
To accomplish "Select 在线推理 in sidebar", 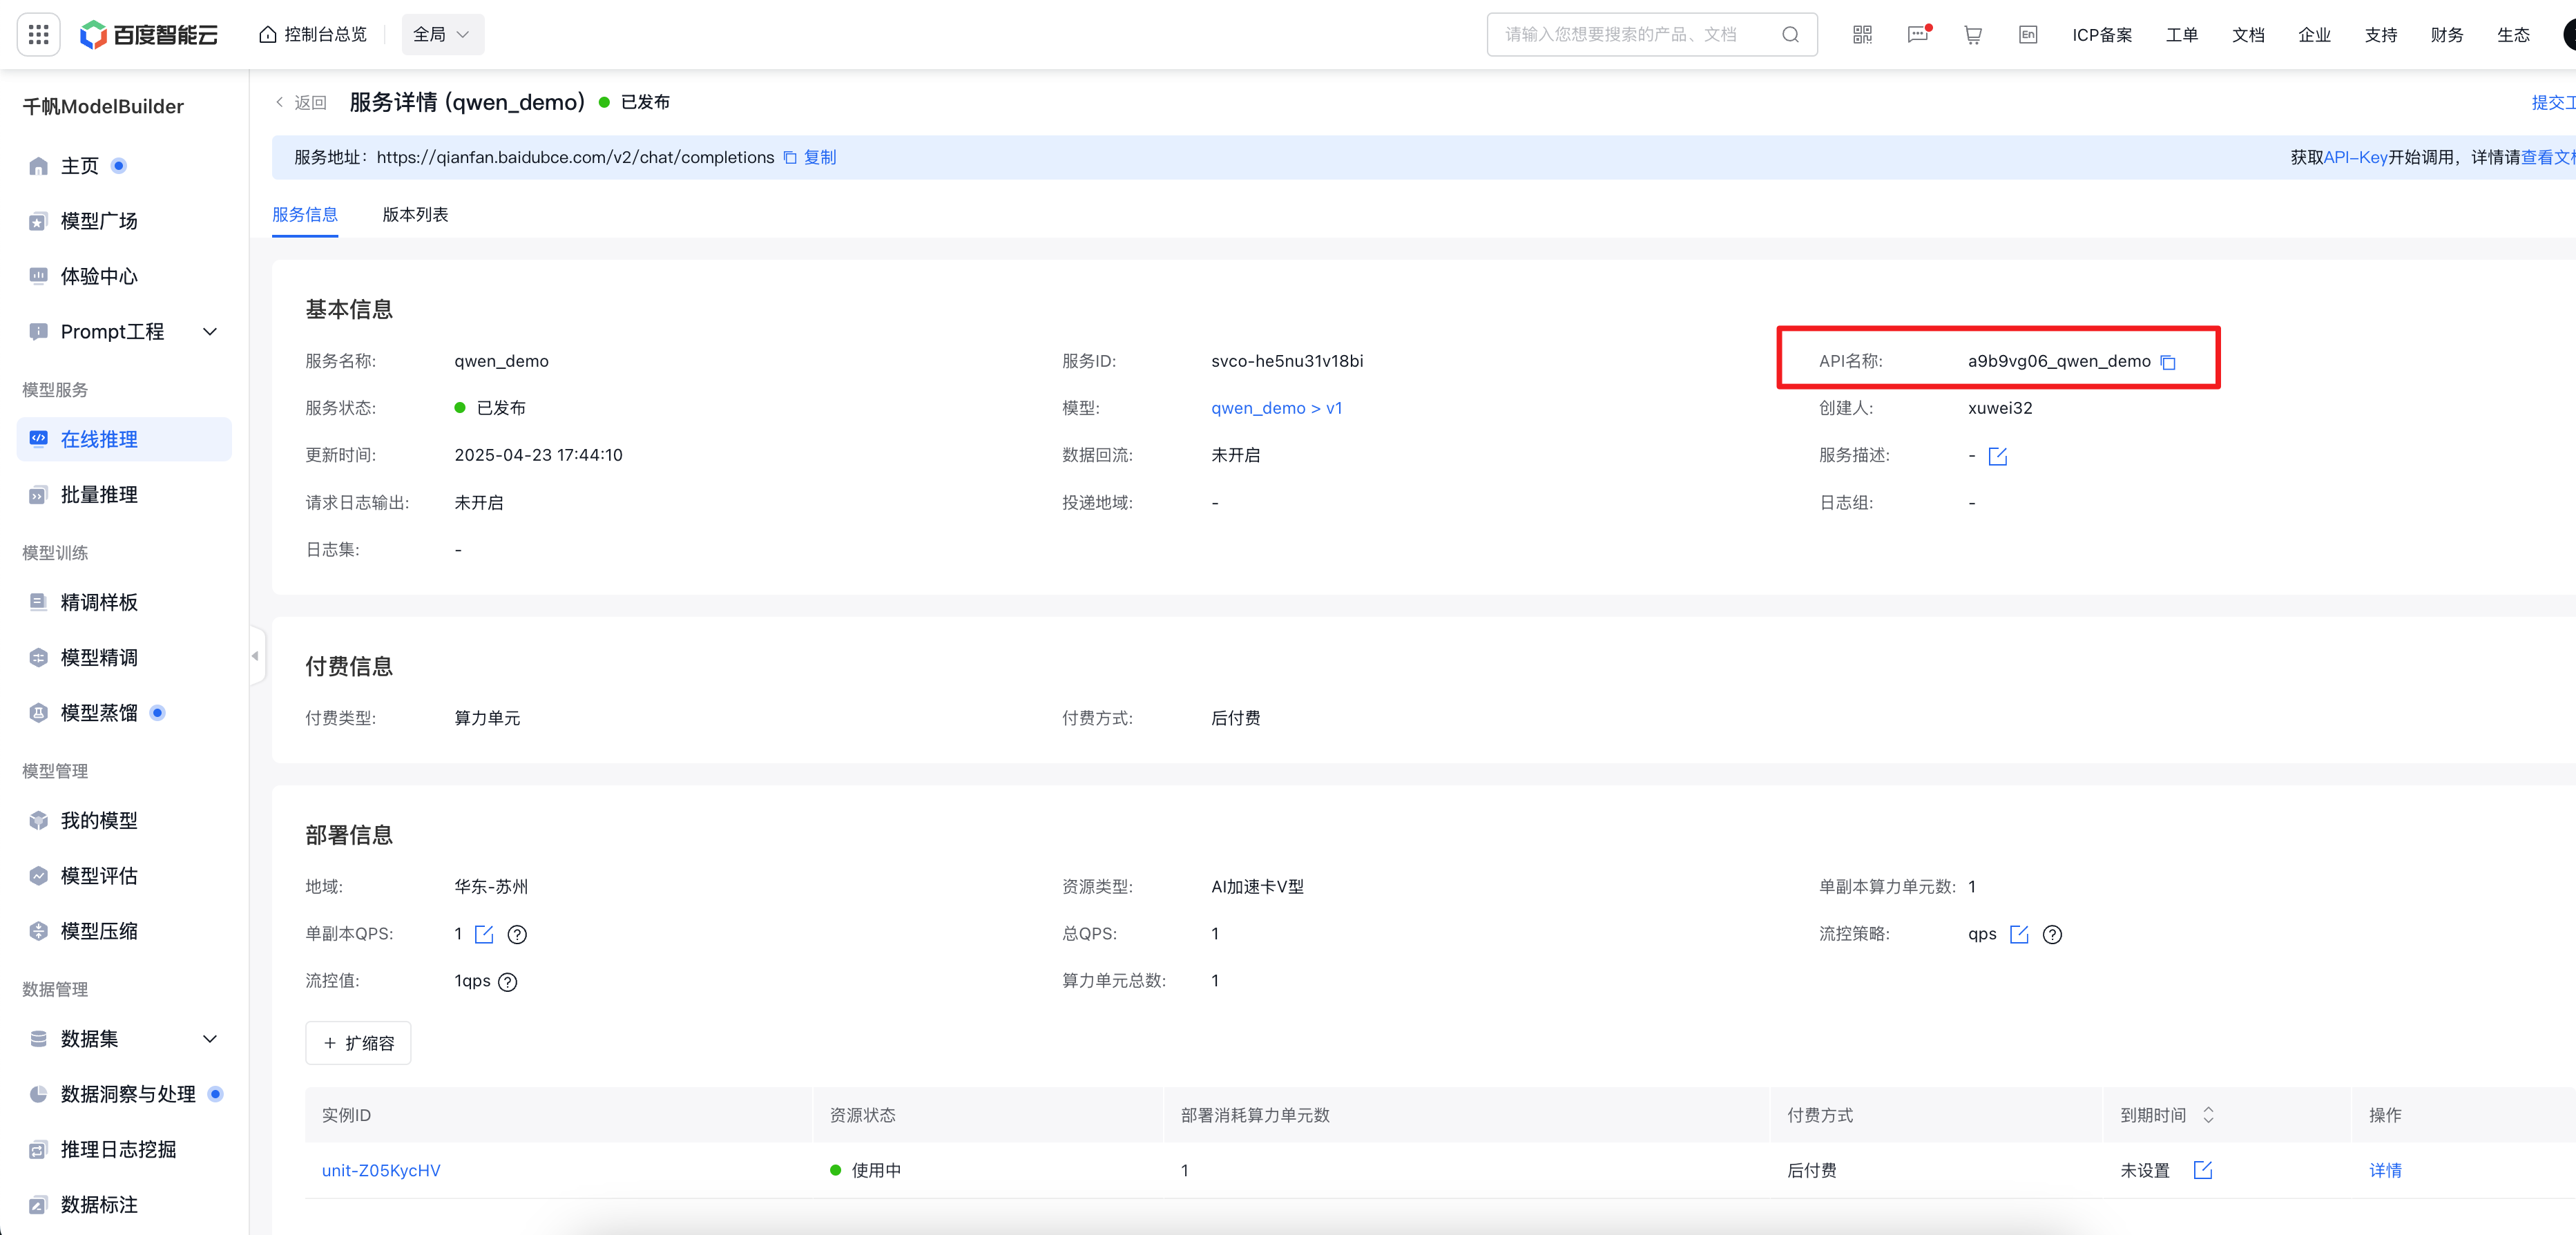I will [124, 439].
